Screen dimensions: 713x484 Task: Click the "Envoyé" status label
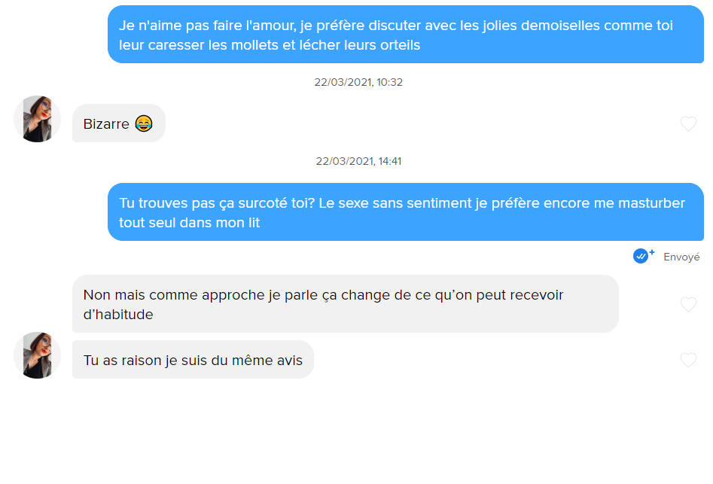point(681,257)
